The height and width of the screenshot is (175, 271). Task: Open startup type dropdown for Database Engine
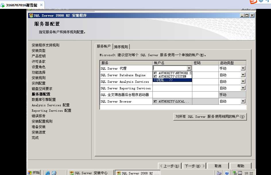pos(243,75)
